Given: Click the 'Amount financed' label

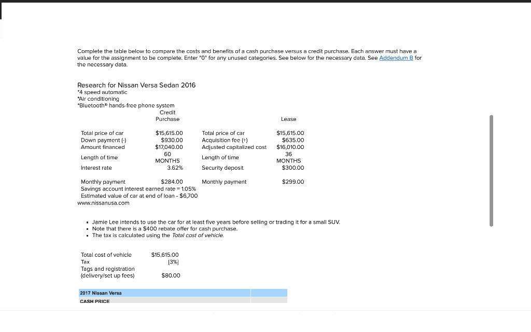Looking at the screenshot, I should pos(103,147).
